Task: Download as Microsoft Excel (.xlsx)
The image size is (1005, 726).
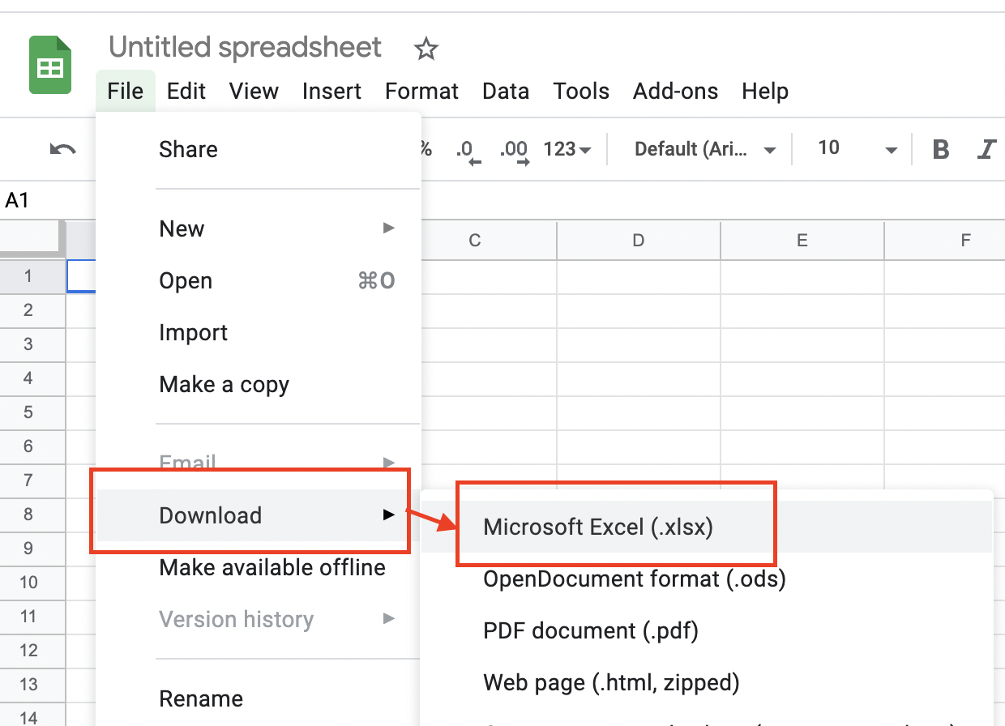Action: [x=707, y=527]
